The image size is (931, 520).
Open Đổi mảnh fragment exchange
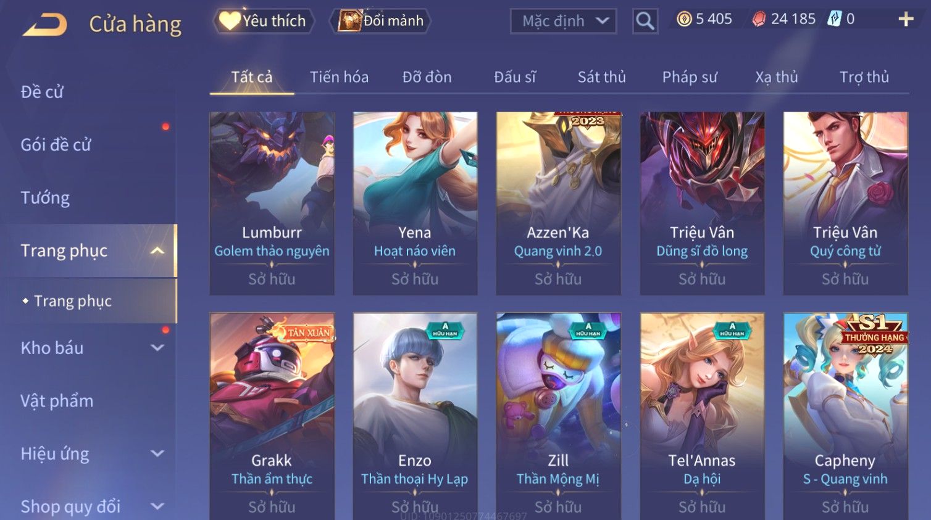[380, 21]
